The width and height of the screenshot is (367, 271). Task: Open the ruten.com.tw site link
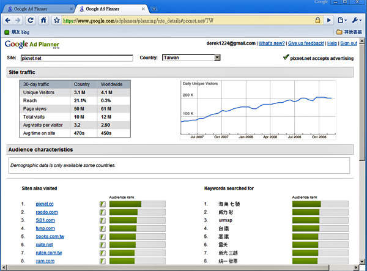tap(49, 253)
